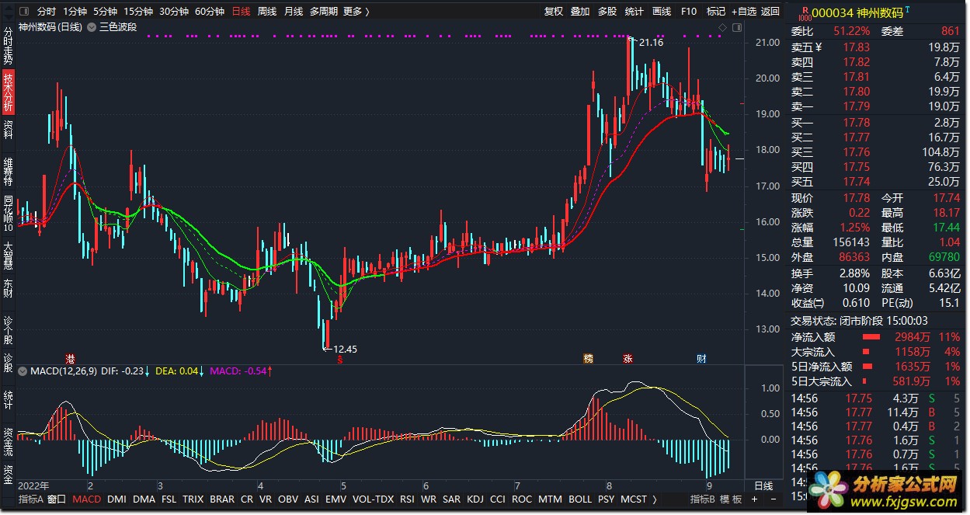Click the 复权 button
Viewport: 970px width, 515px height.
click(x=554, y=12)
